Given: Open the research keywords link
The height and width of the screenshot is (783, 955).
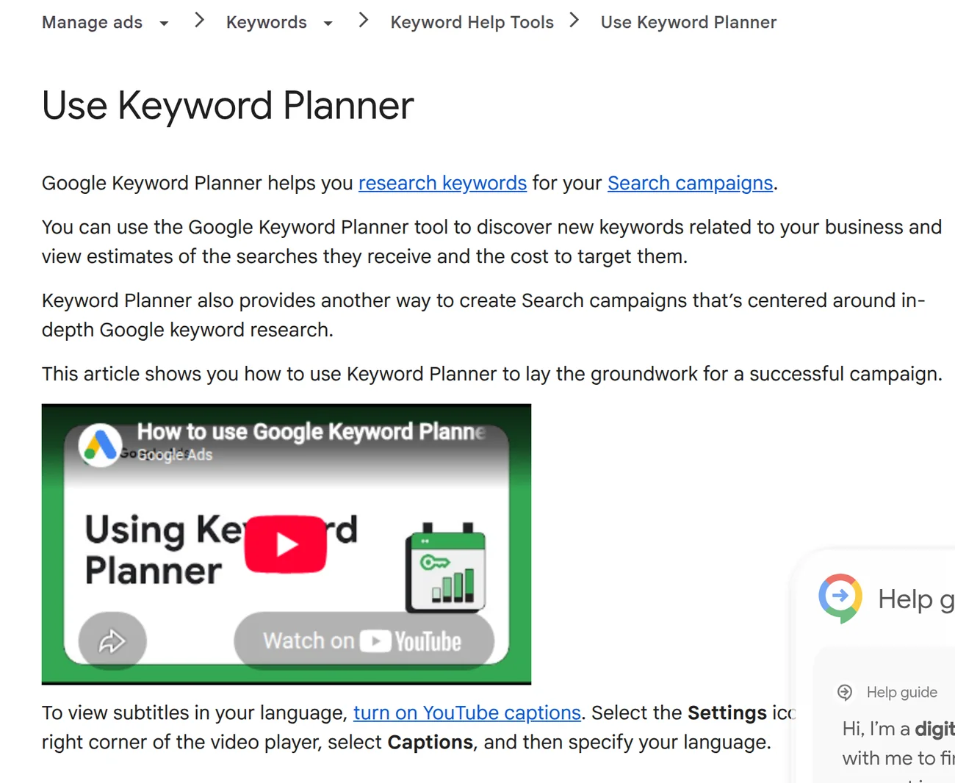Looking at the screenshot, I should 442,183.
